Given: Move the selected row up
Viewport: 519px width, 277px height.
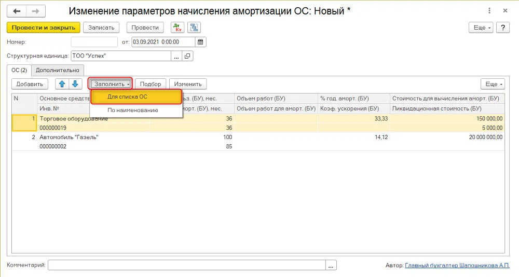Looking at the screenshot, I should click(62, 84).
